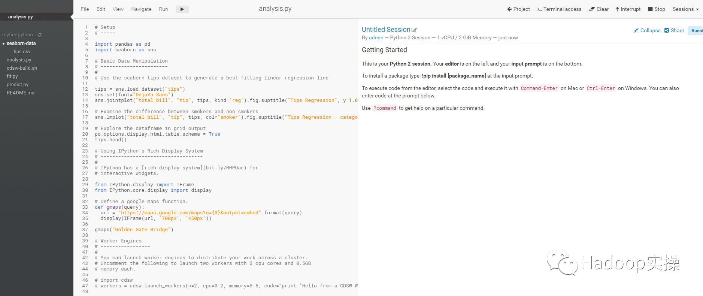Screen dimensions: 703x296
Task: Go back to the Project page
Action: click(x=518, y=9)
